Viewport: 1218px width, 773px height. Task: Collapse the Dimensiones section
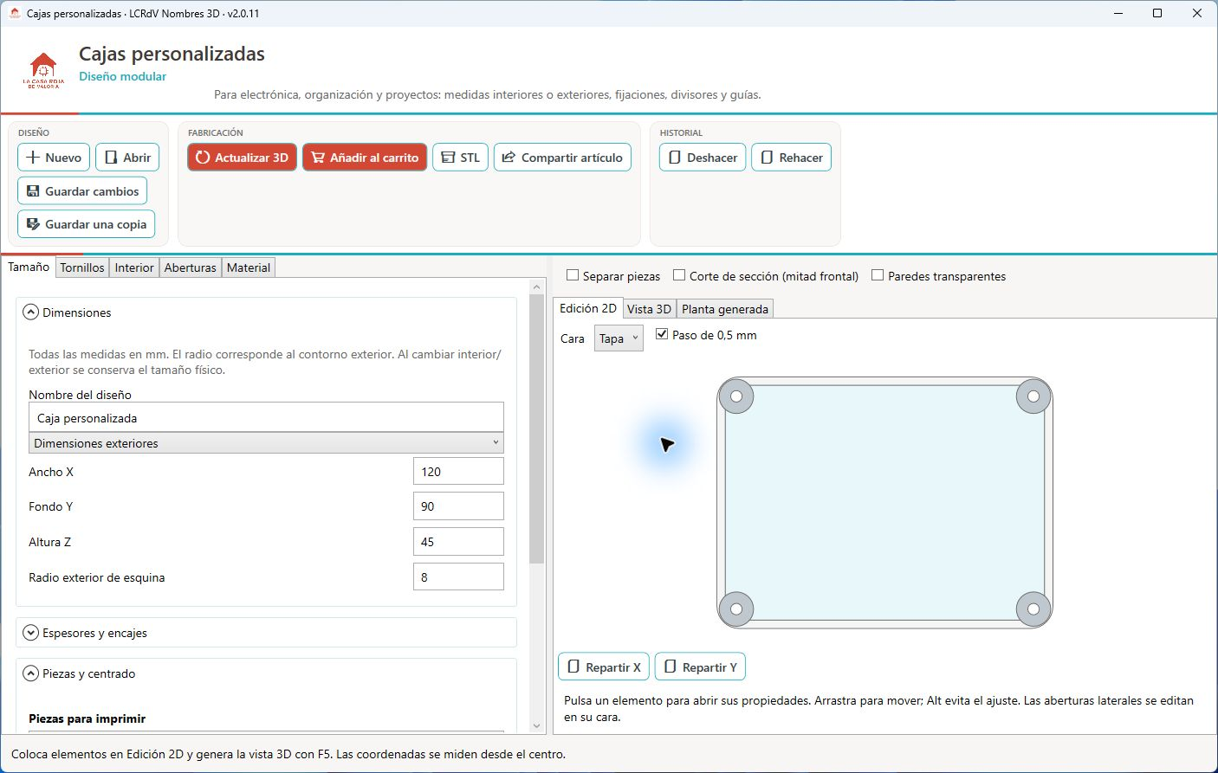click(30, 312)
